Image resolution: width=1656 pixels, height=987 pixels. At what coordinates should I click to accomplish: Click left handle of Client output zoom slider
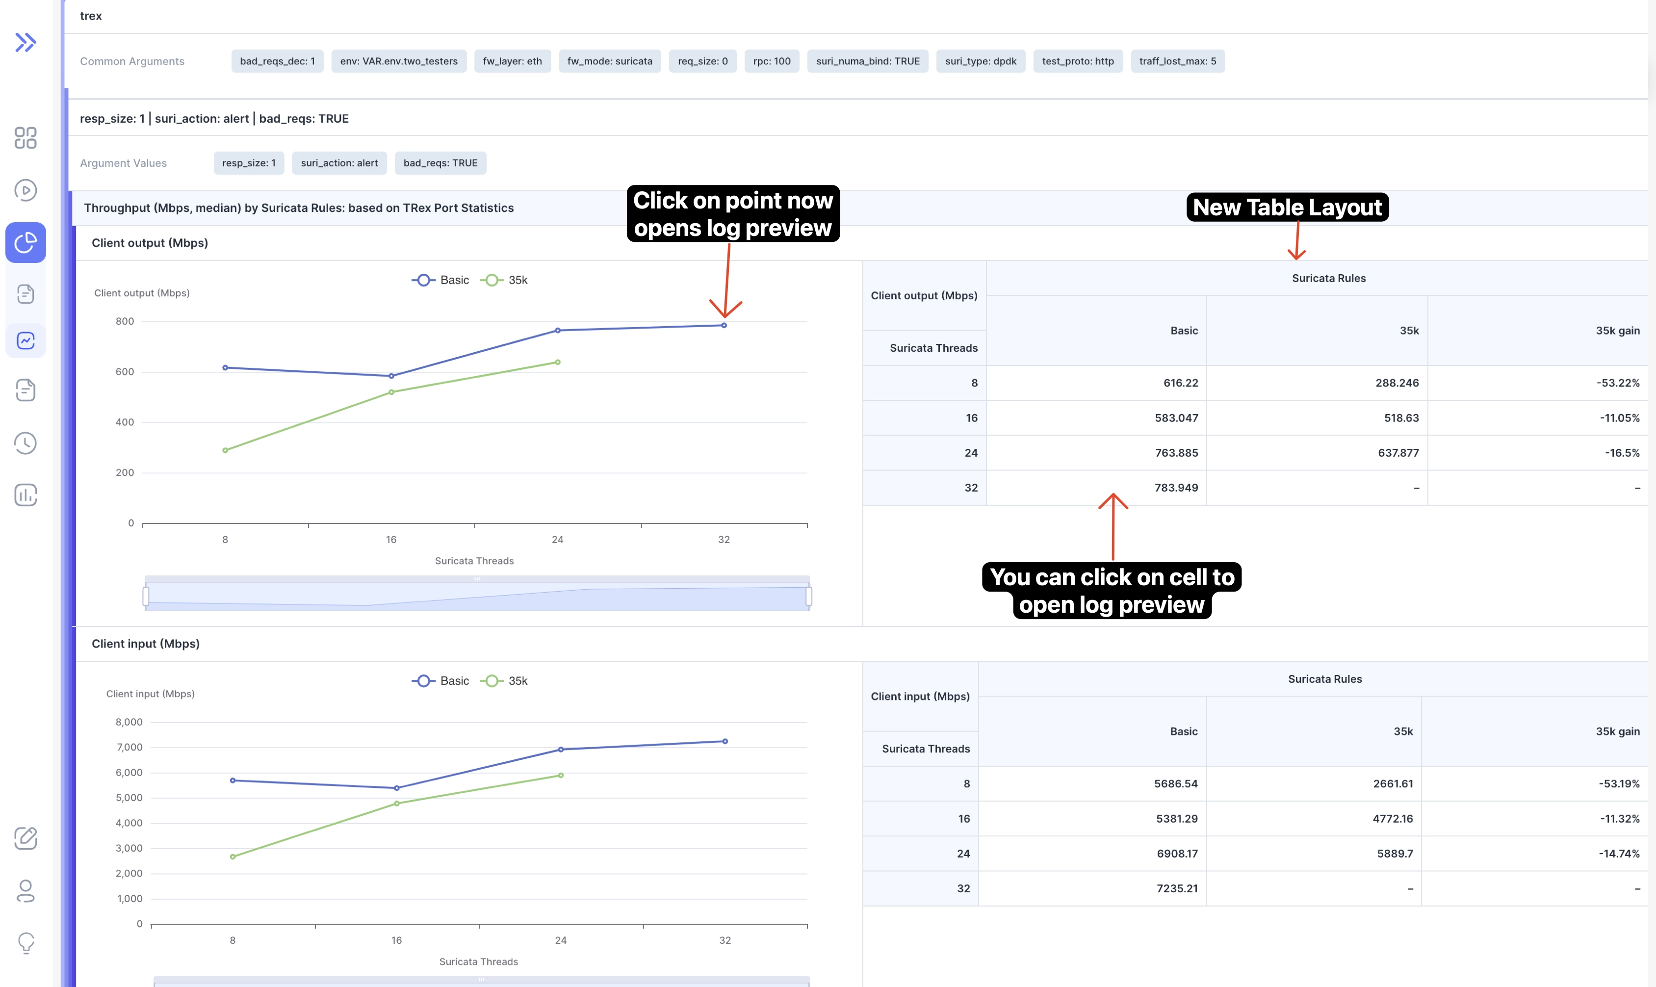click(146, 596)
